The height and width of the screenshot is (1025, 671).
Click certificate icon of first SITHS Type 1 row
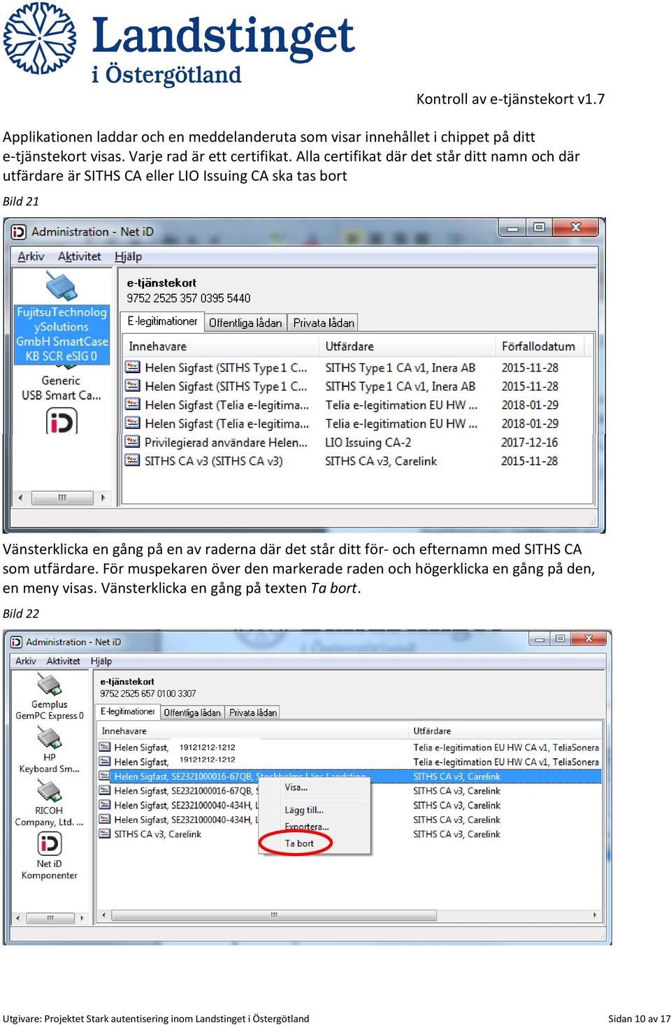(x=133, y=367)
